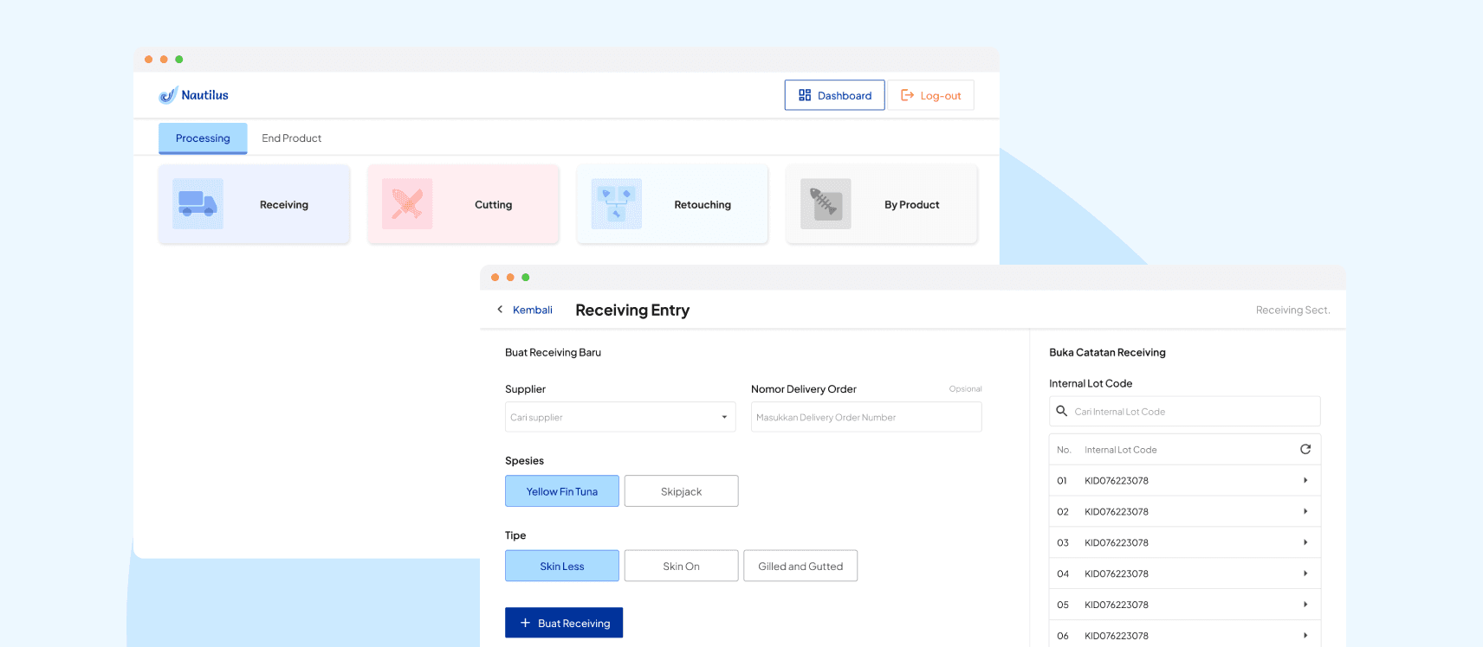
Task: Click the Receiving Entry title
Action: pyautogui.click(x=632, y=310)
